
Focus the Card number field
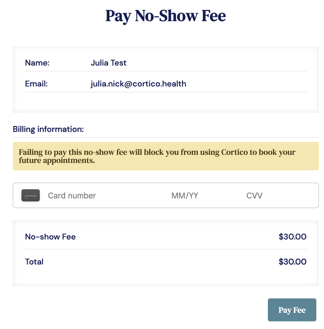(x=72, y=196)
